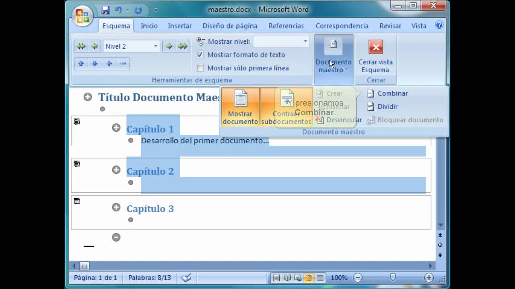Customize Quick Access Toolbar dropdown arrow
Screen dimensions: 515x289
pyautogui.click(x=156, y=10)
